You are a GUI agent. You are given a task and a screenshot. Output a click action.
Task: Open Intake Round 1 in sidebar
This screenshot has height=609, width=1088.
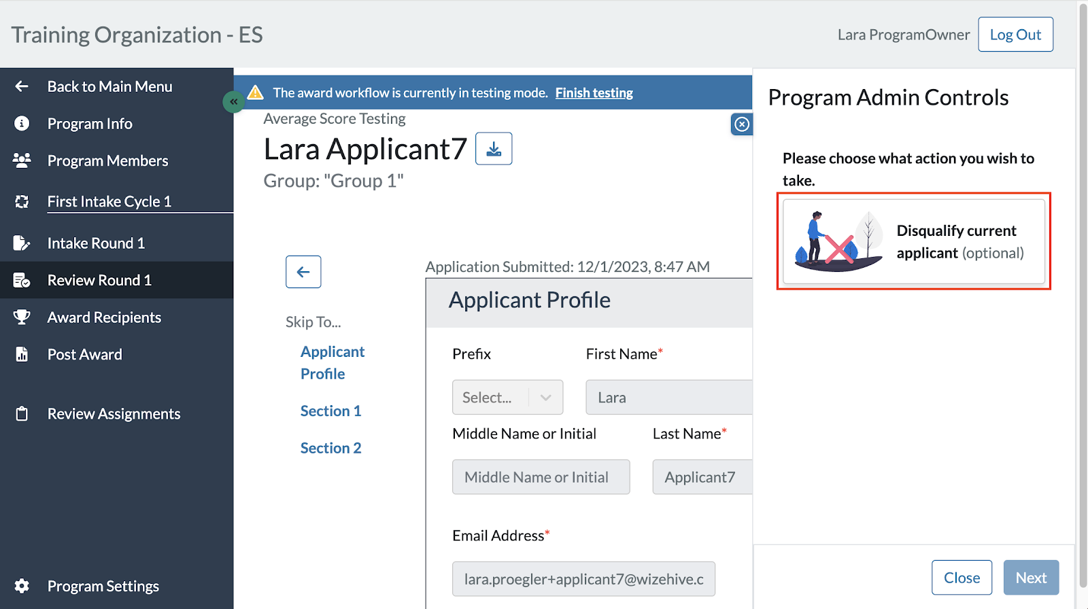(96, 243)
